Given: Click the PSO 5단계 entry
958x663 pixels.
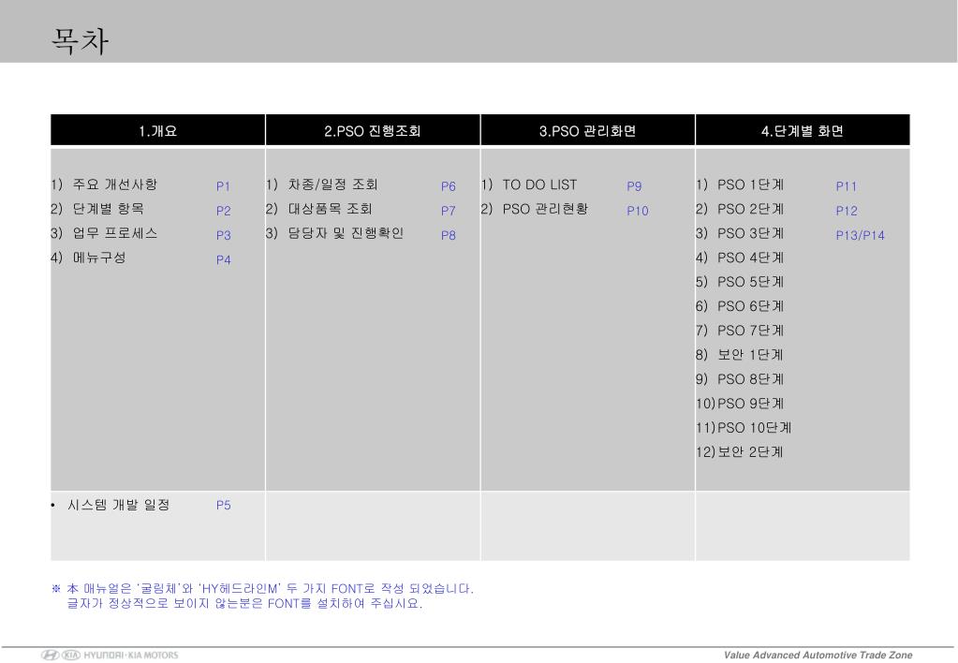Looking at the screenshot, I should click(x=750, y=282).
